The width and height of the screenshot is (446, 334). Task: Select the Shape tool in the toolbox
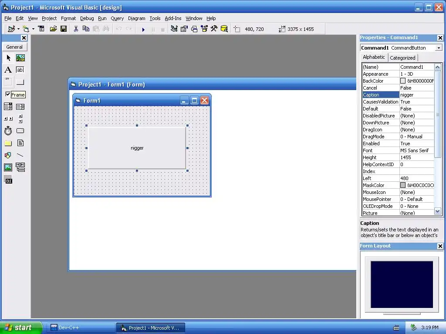(x=8, y=155)
